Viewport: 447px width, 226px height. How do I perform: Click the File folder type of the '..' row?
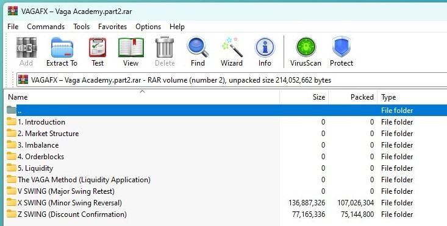tap(397, 110)
